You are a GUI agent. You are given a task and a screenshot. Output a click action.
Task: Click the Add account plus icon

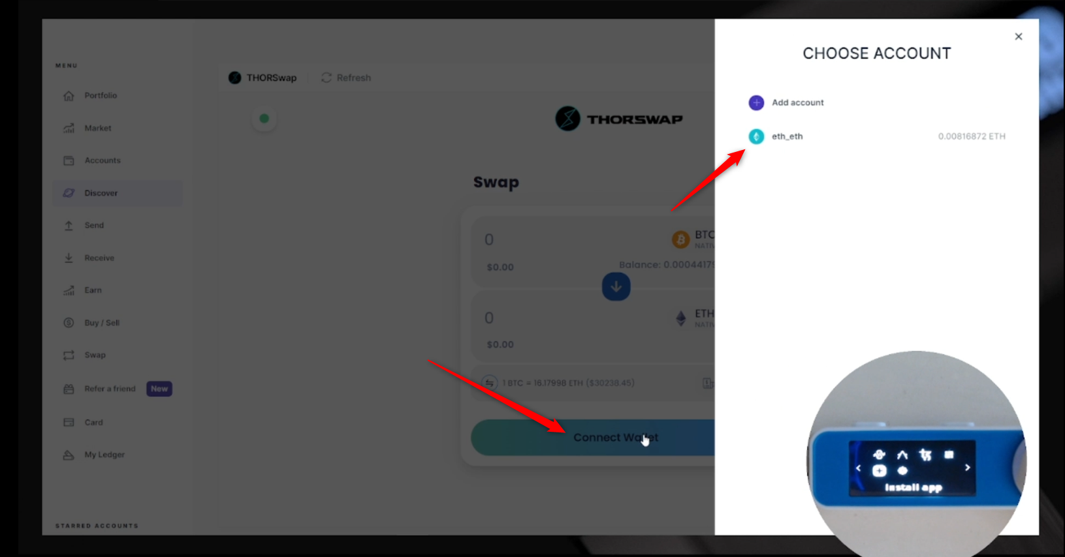[x=756, y=102]
